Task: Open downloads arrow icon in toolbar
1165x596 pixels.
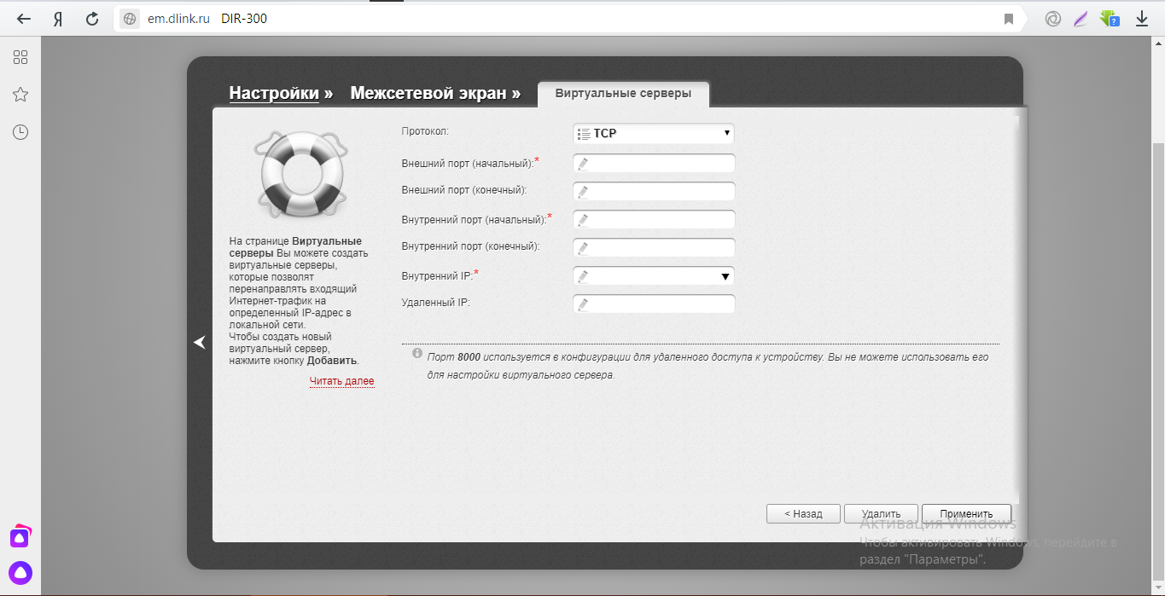Action: pyautogui.click(x=1142, y=19)
